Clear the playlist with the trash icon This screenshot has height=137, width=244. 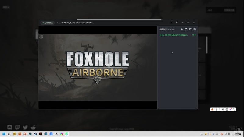click(195, 29)
